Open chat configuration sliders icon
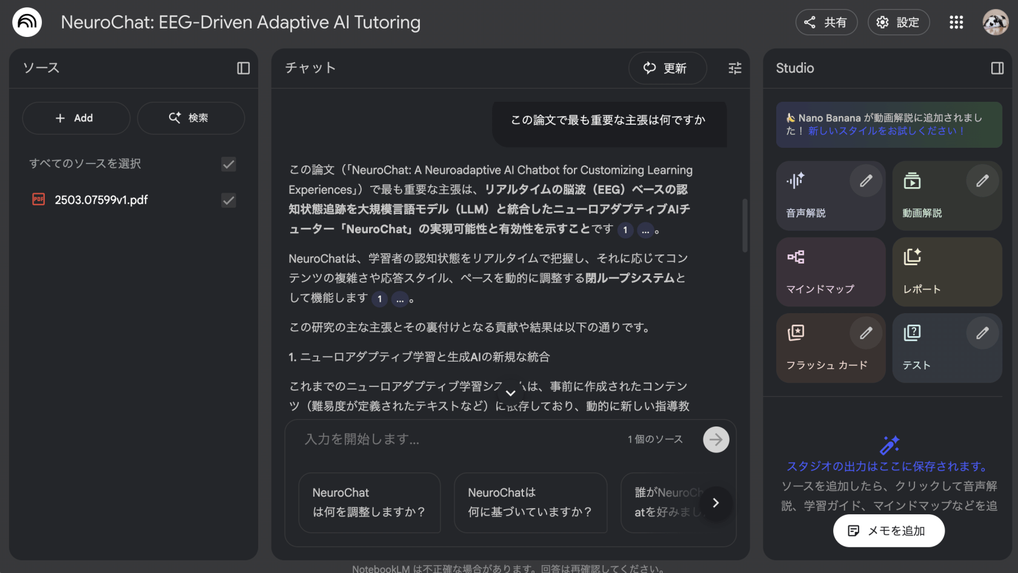The height and width of the screenshot is (573, 1018). click(734, 68)
